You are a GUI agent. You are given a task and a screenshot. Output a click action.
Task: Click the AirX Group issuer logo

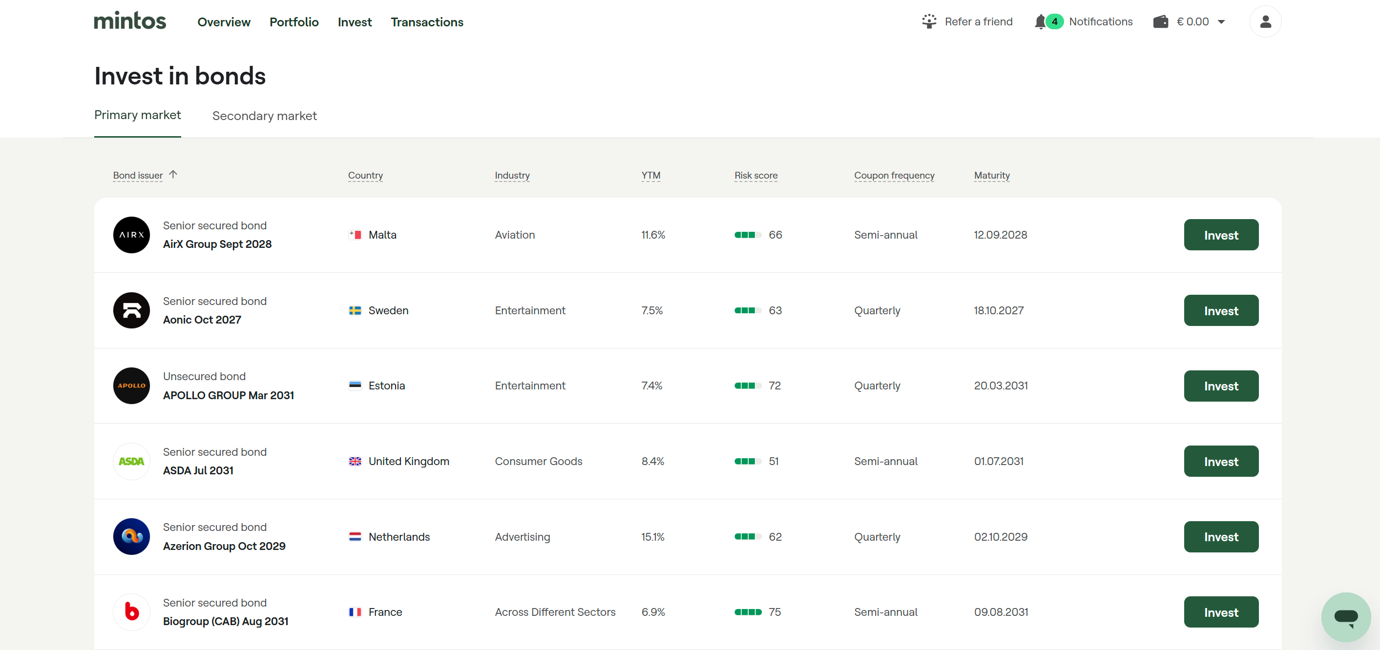click(x=131, y=235)
